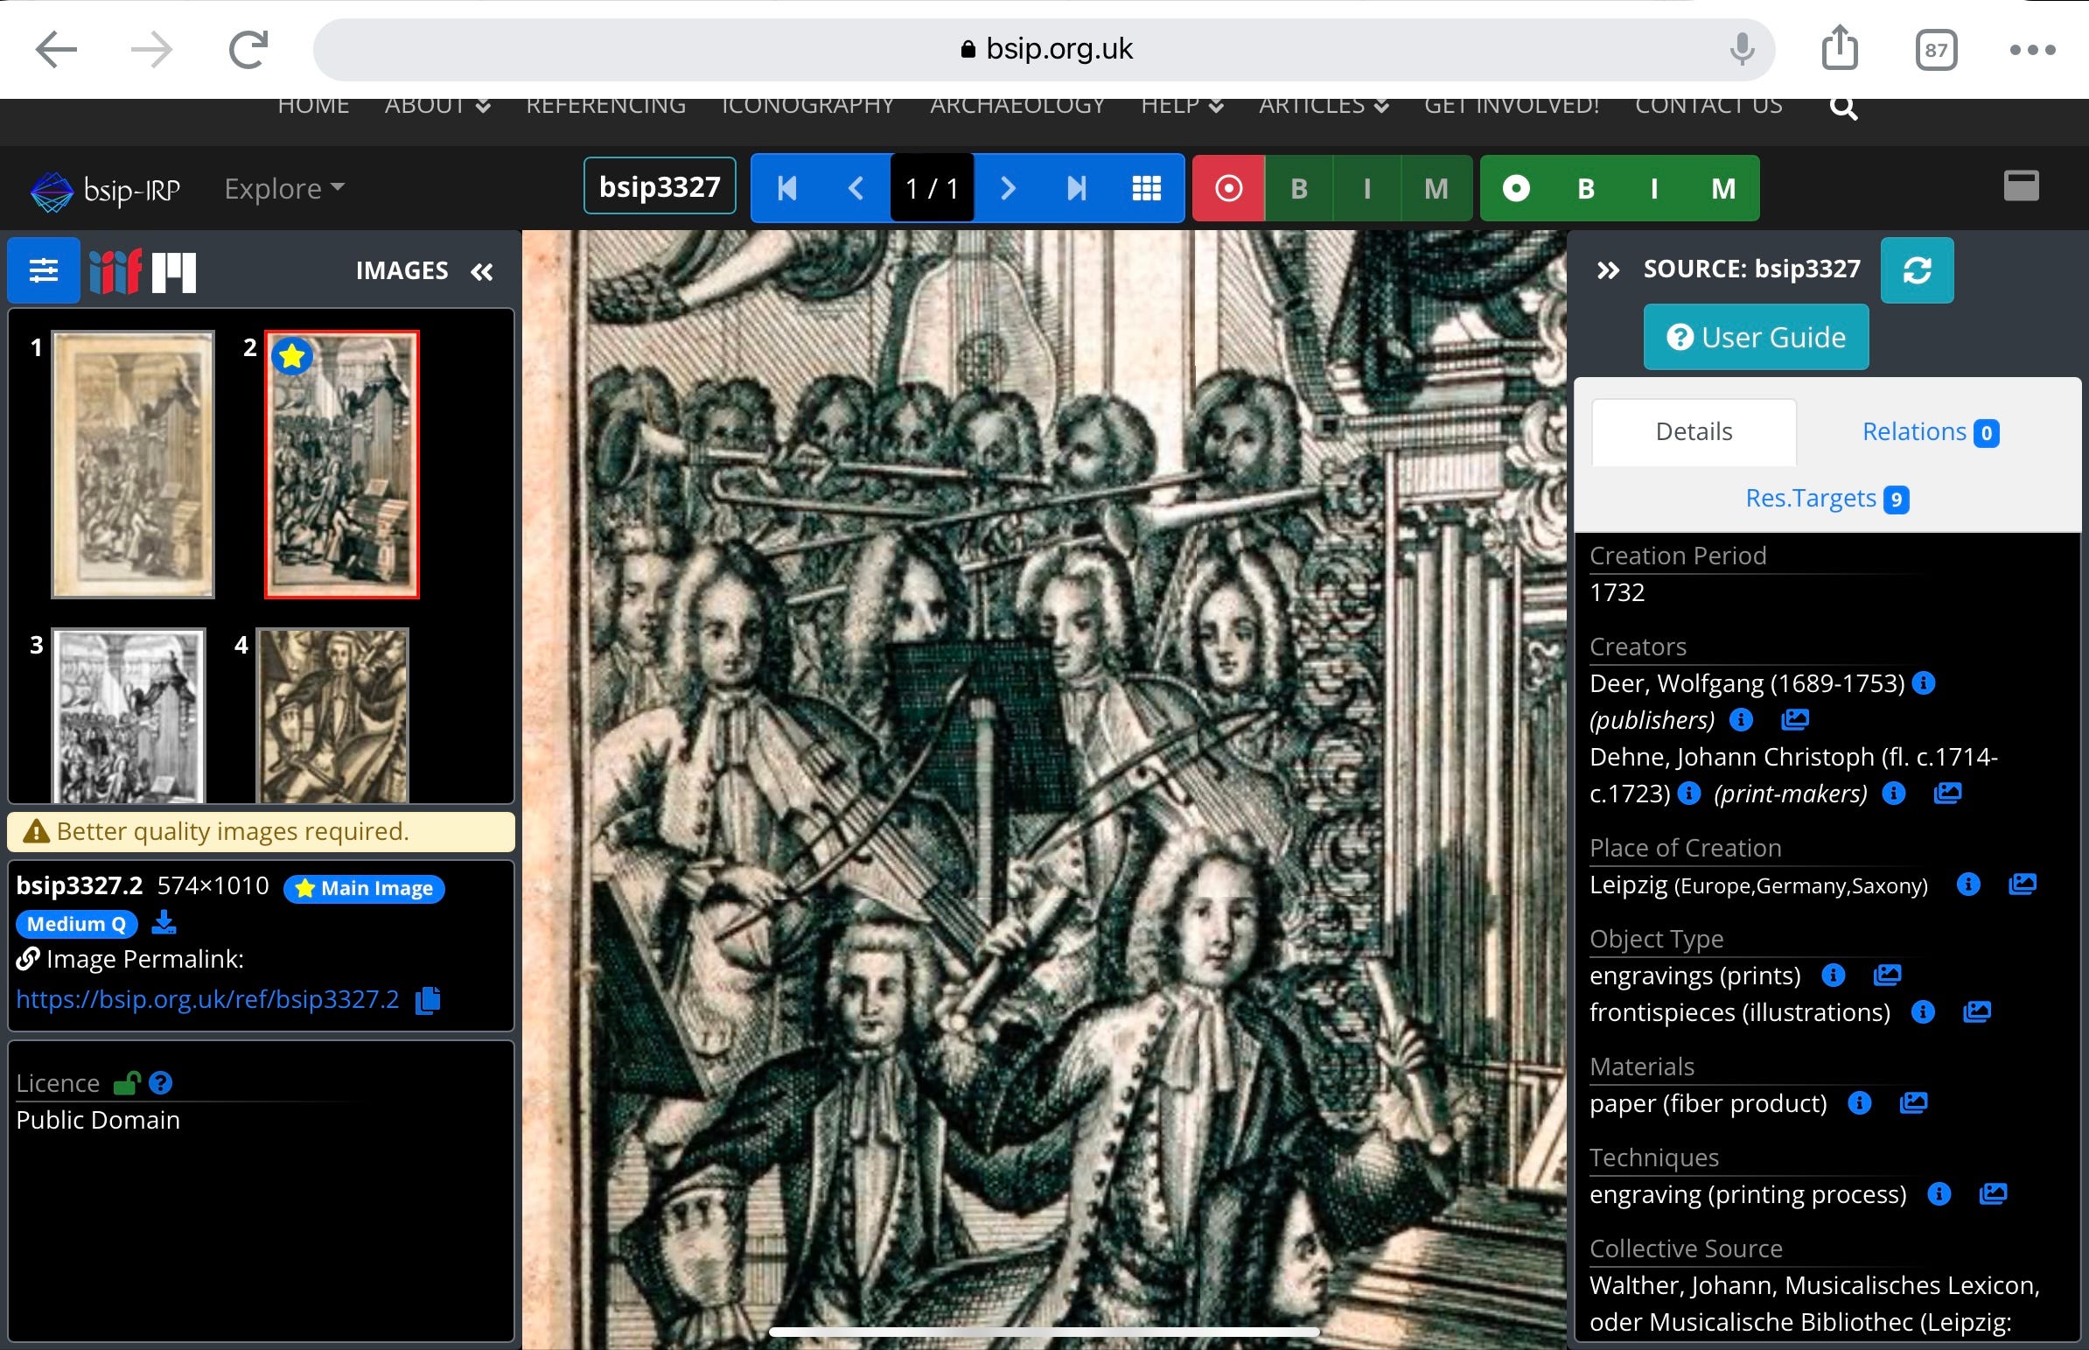
Task: Tap the microphone icon in address bar
Action: tap(1742, 49)
